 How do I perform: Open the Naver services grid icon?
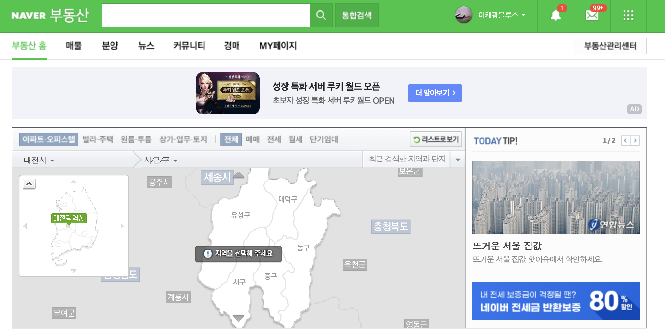[628, 15]
